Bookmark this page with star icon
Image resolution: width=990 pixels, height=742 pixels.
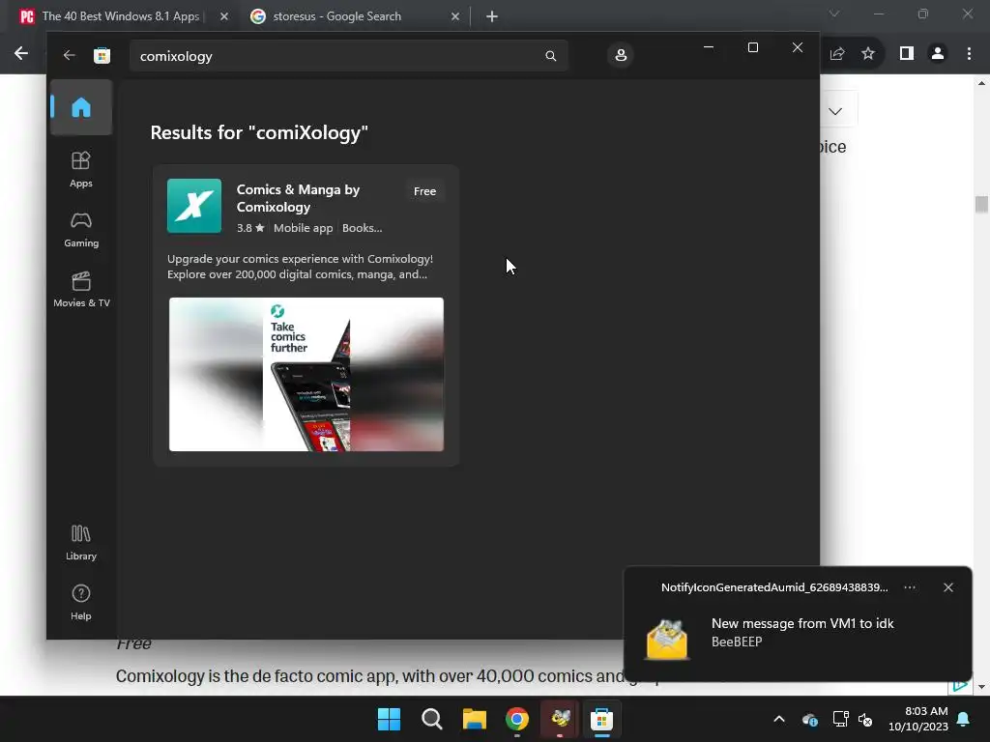click(868, 54)
